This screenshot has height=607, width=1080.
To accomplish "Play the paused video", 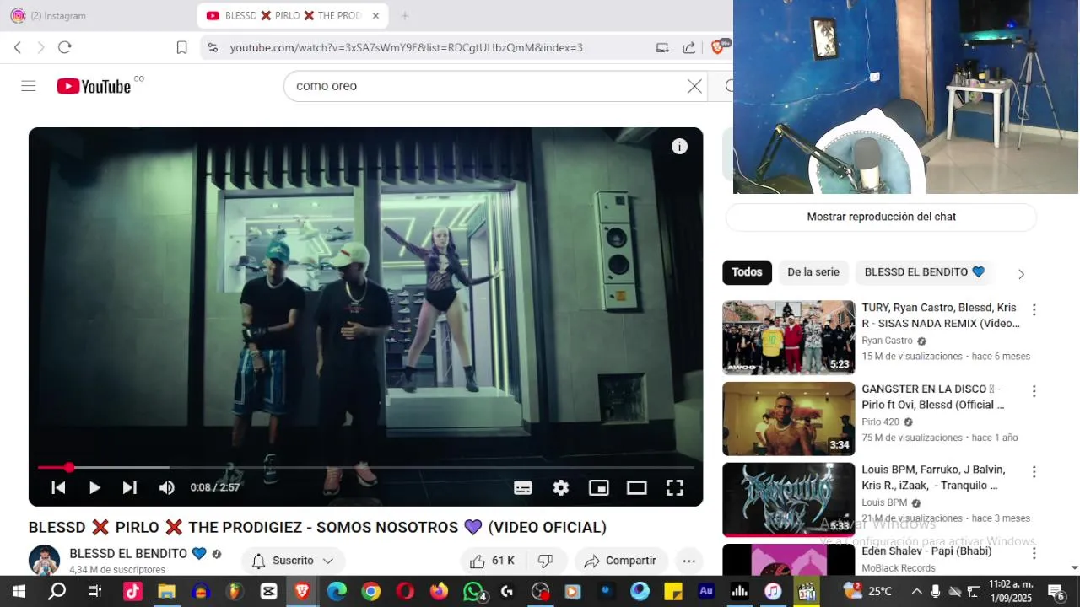I will click(94, 487).
